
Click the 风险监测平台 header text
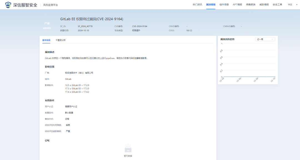(51, 5)
